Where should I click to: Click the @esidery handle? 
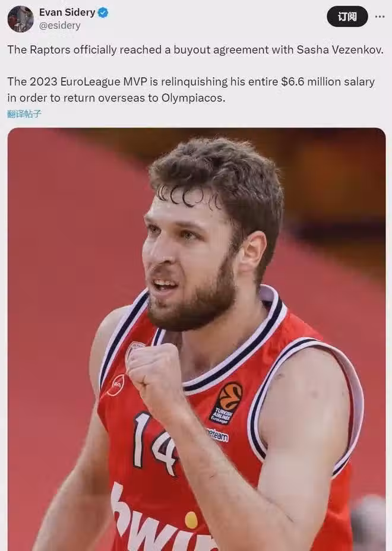point(60,26)
